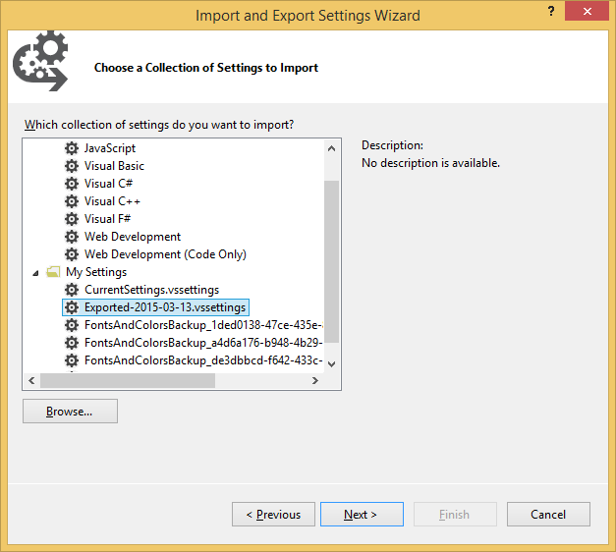Choose FontsAndColorsBackup_1ded0138 settings file
Viewport: 616px width, 552px height.
click(x=202, y=325)
